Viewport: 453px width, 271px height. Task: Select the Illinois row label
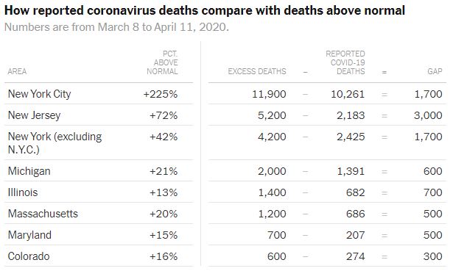coord(23,192)
